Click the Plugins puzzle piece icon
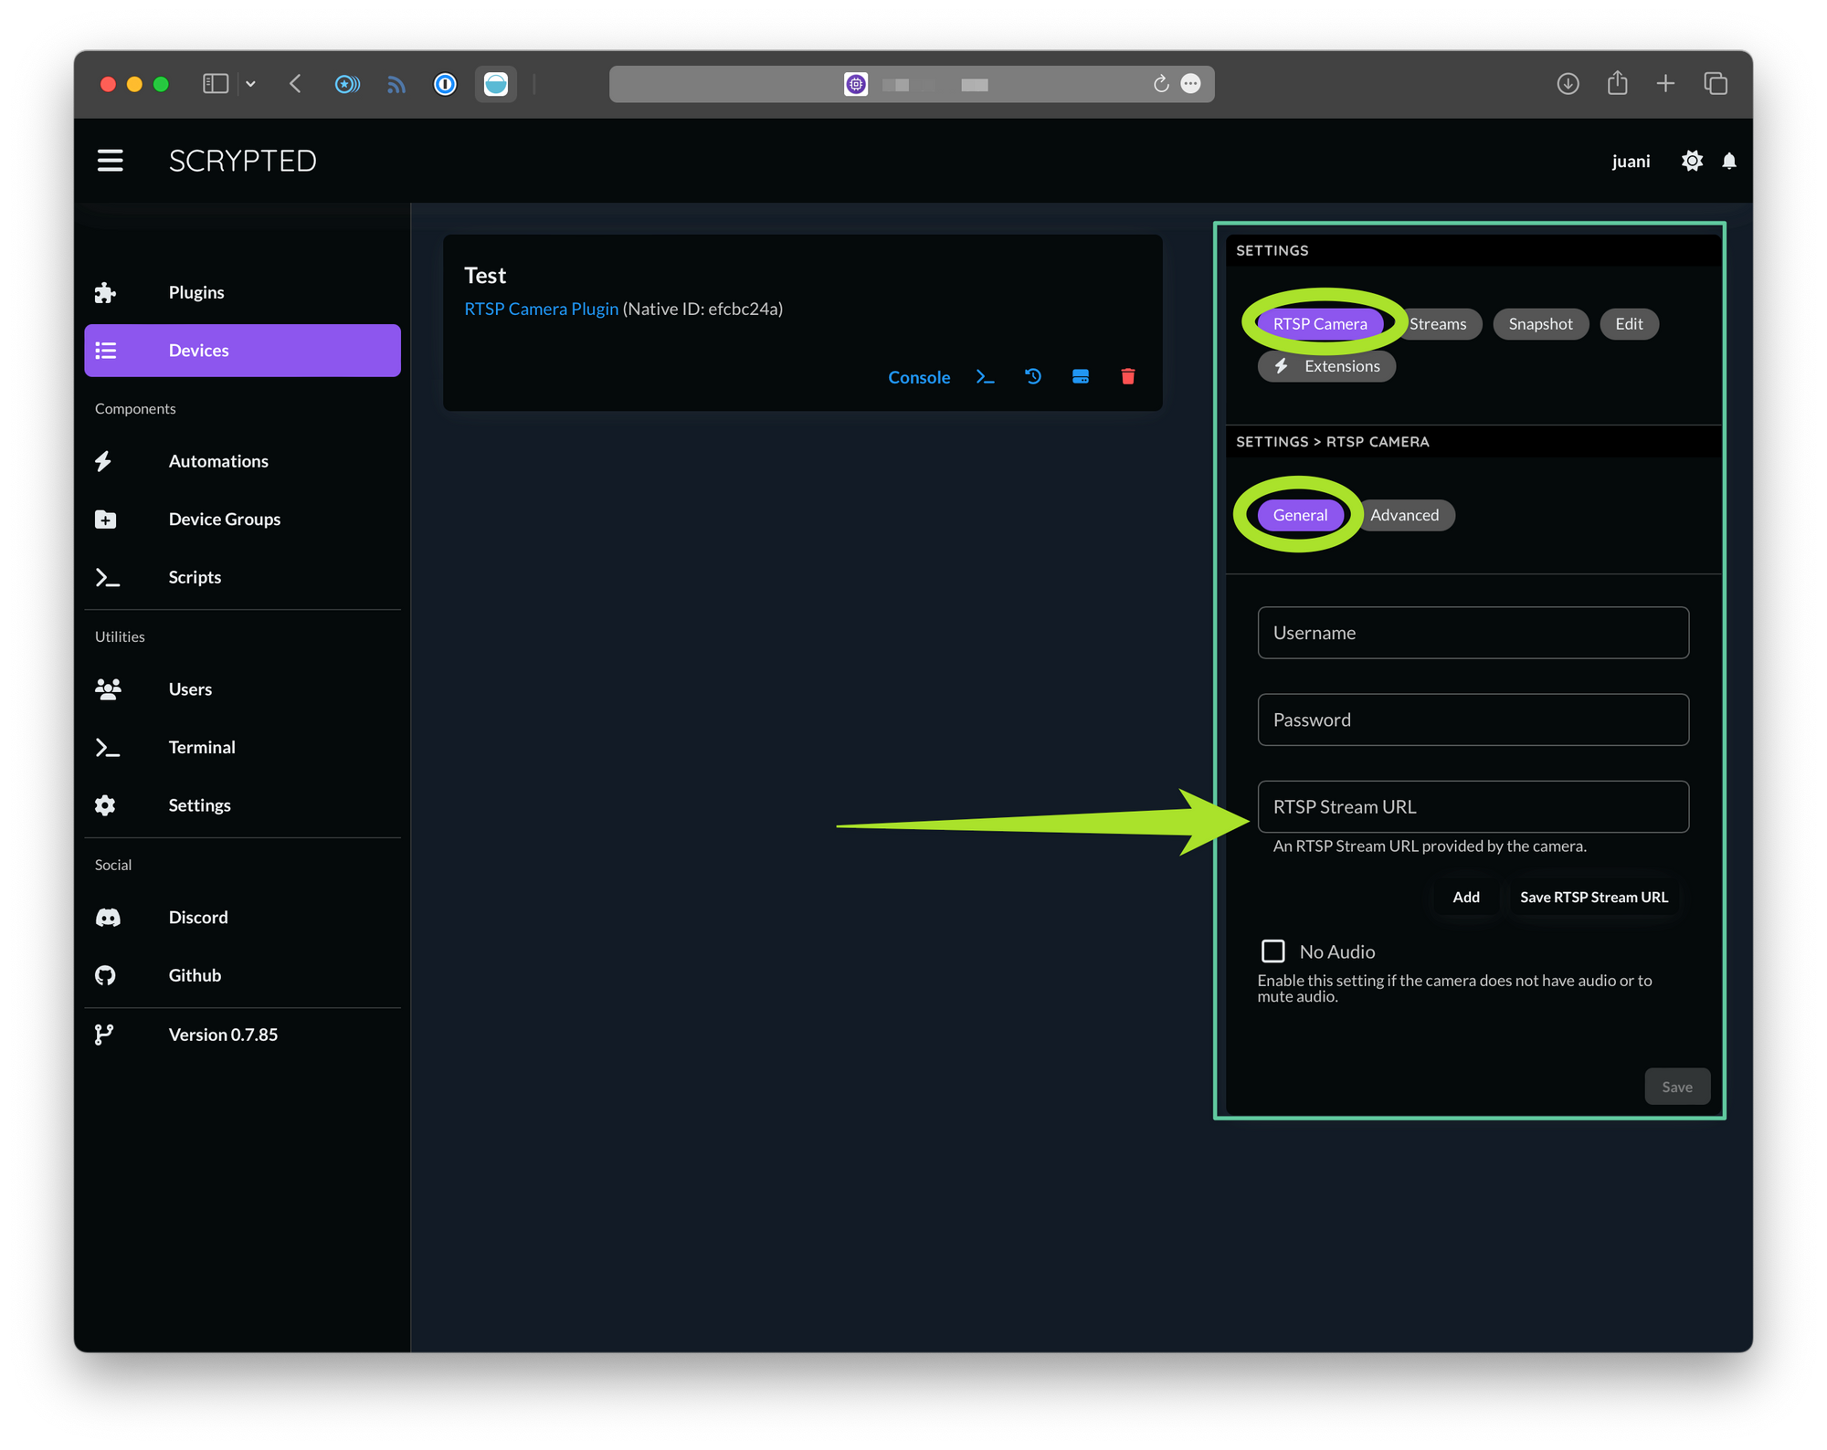 coord(105,292)
